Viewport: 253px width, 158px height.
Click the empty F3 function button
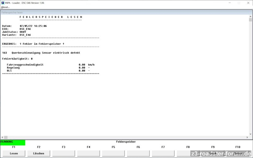[x=64, y=153]
